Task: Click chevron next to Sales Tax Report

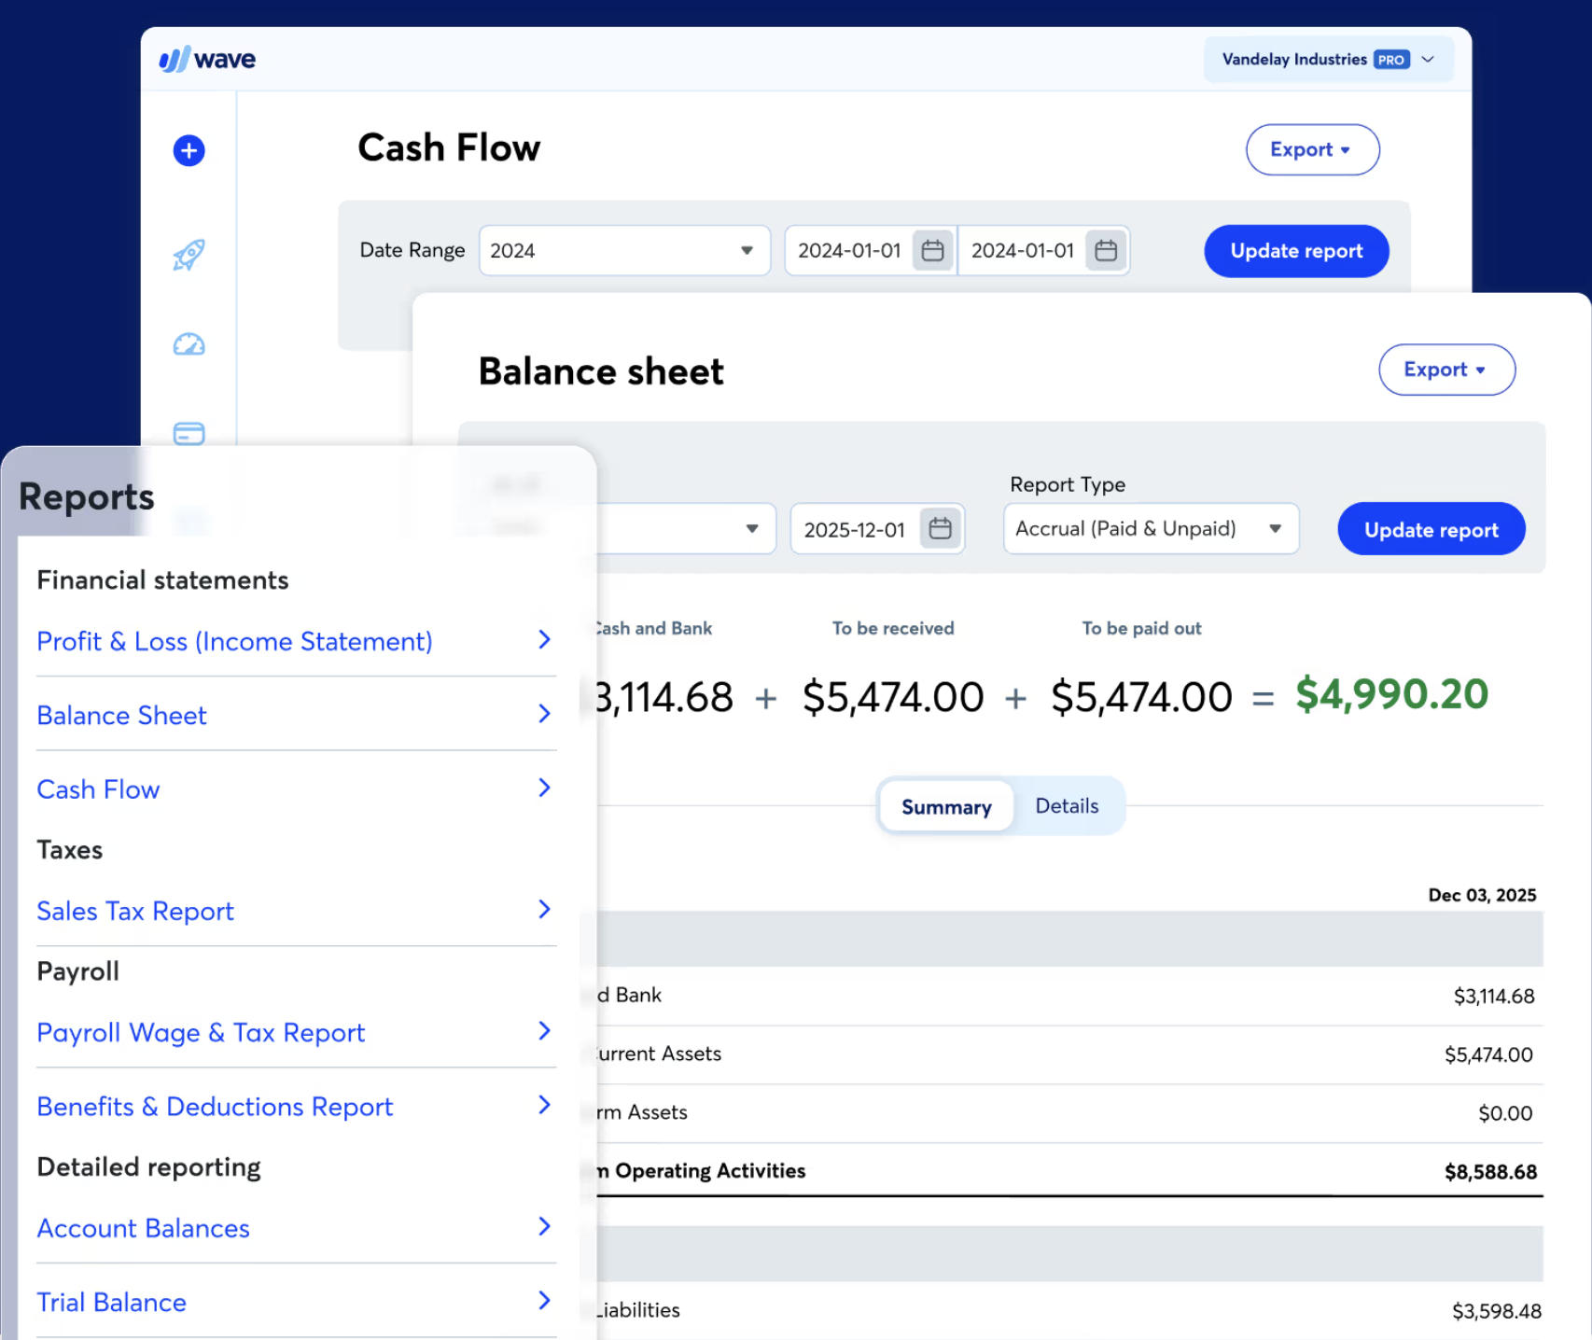Action: [x=545, y=909]
